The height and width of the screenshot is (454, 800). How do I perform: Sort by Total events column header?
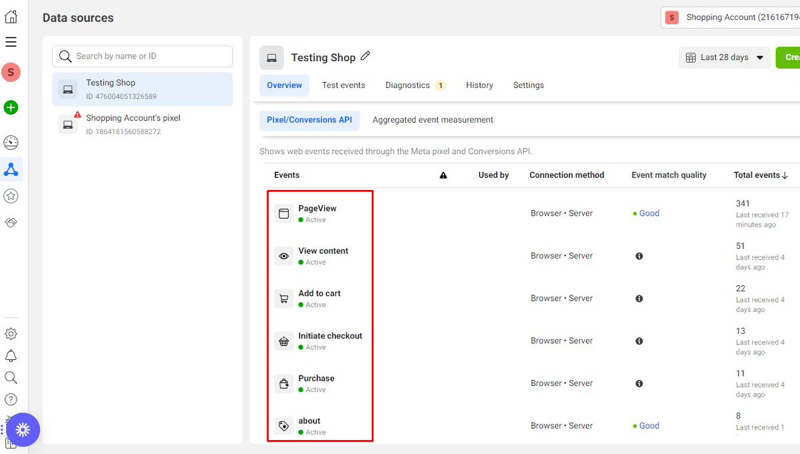pos(761,175)
